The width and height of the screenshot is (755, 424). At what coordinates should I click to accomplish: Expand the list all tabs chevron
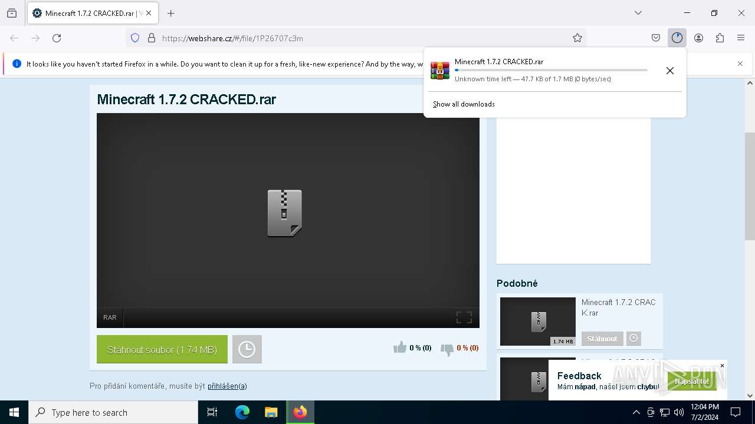[638, 13]
